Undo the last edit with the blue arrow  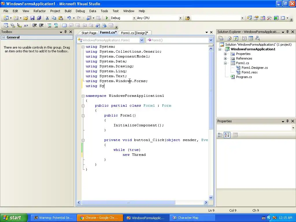69,18
